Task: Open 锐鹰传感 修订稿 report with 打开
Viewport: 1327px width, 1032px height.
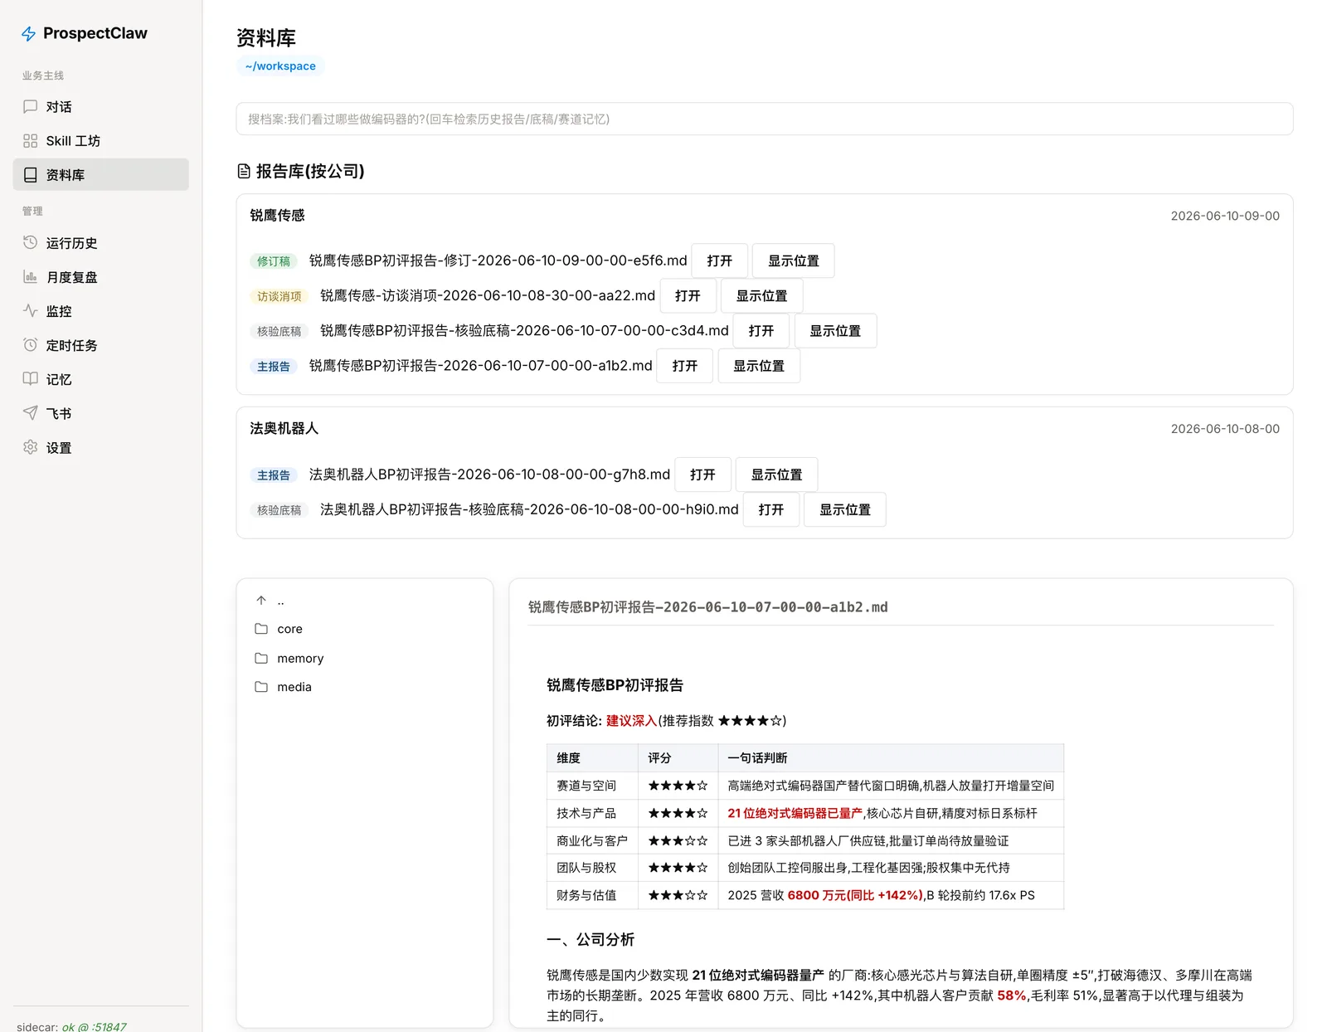Action: point(720,260)
